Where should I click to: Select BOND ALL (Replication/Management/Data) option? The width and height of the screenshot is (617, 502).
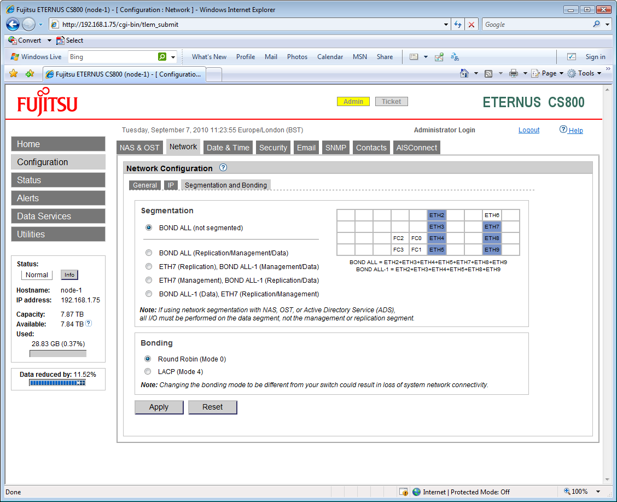pos(149,253)
